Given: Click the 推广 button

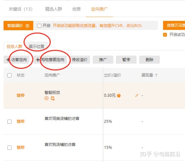Looking at the screenshot, I should [x=103, y=60].
